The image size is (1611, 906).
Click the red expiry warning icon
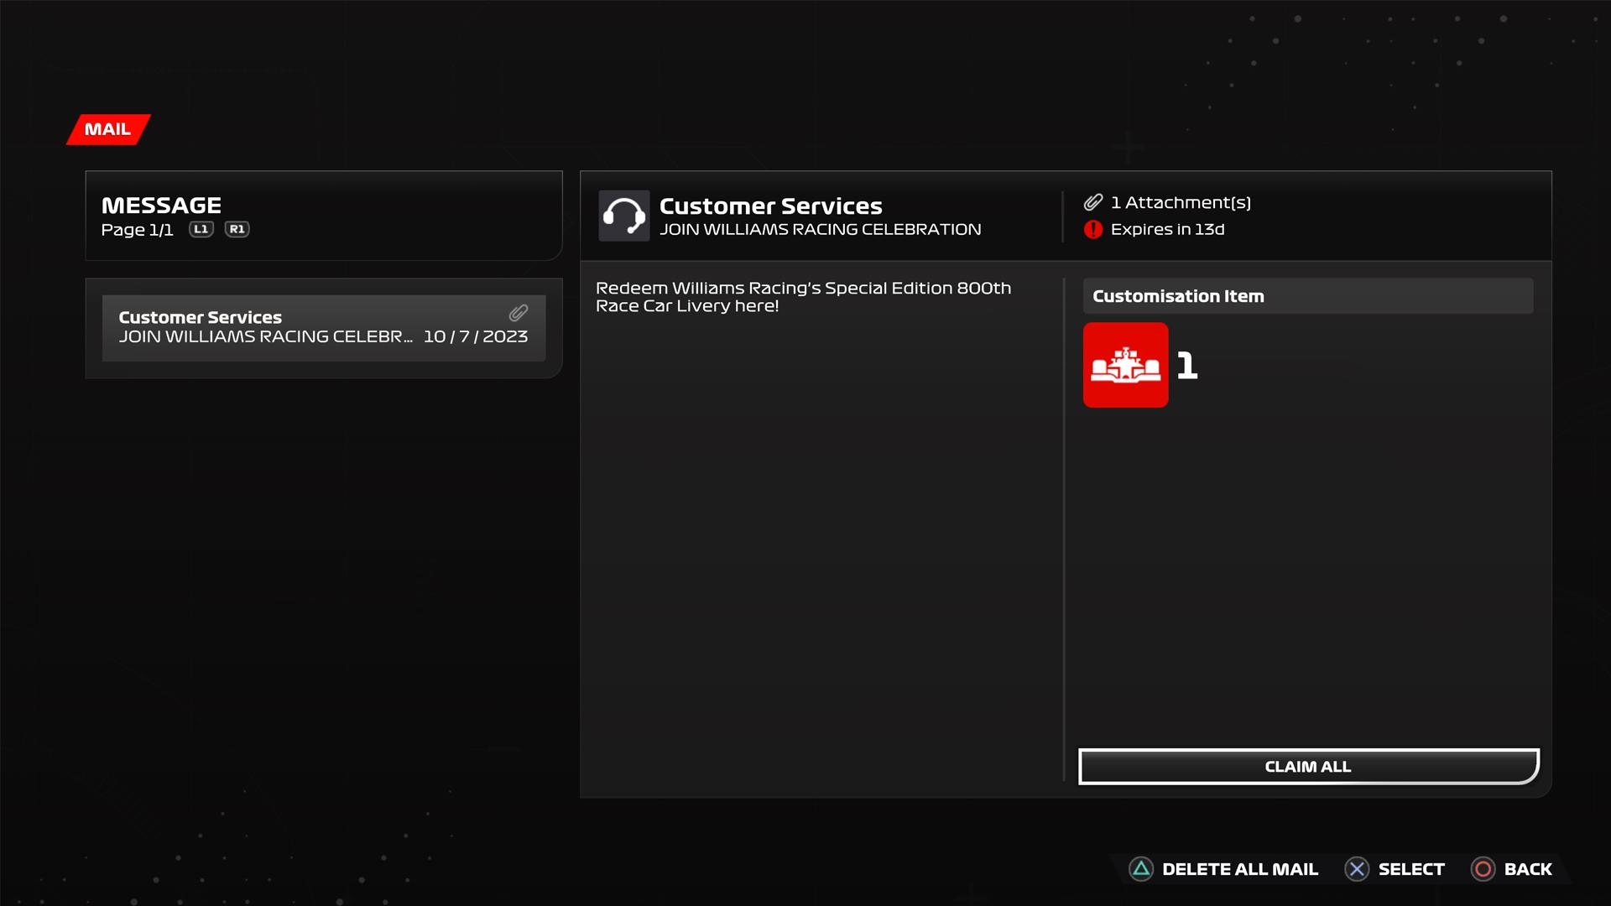1092,229
